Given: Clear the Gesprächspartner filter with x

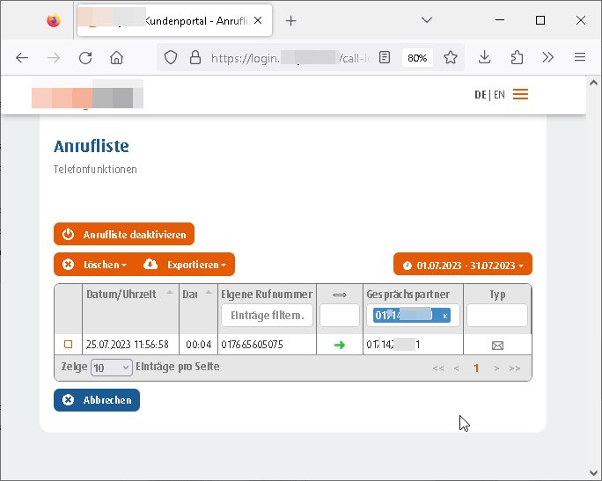Looking at the screenshot, I should (444, 316).
